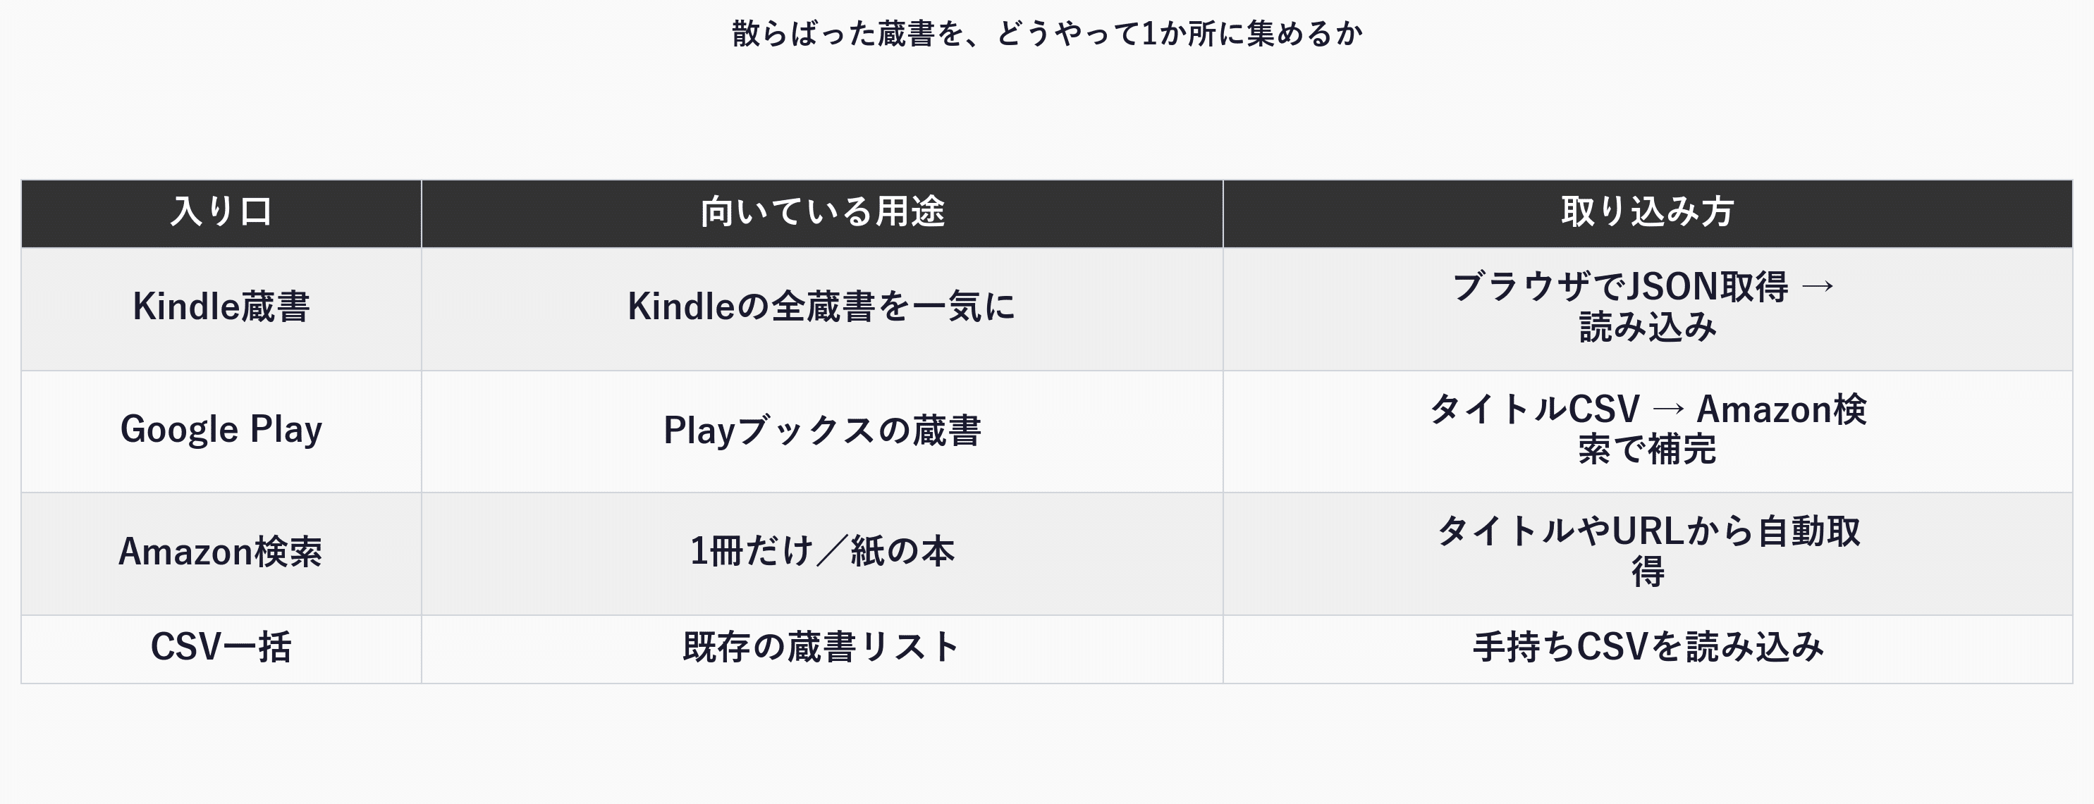This screenshot has height=804, width=2094.
Task: Click the Playブックスの蔵書 cell
Action: pos(822,431)
